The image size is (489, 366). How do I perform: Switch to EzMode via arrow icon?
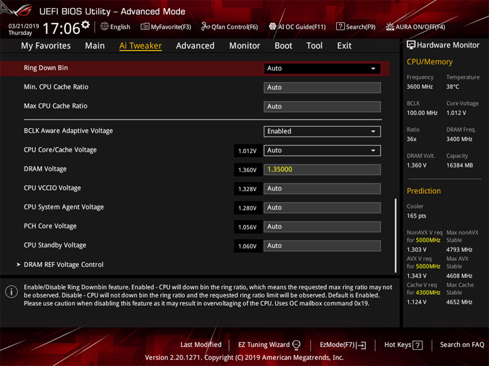pos(361,345)
